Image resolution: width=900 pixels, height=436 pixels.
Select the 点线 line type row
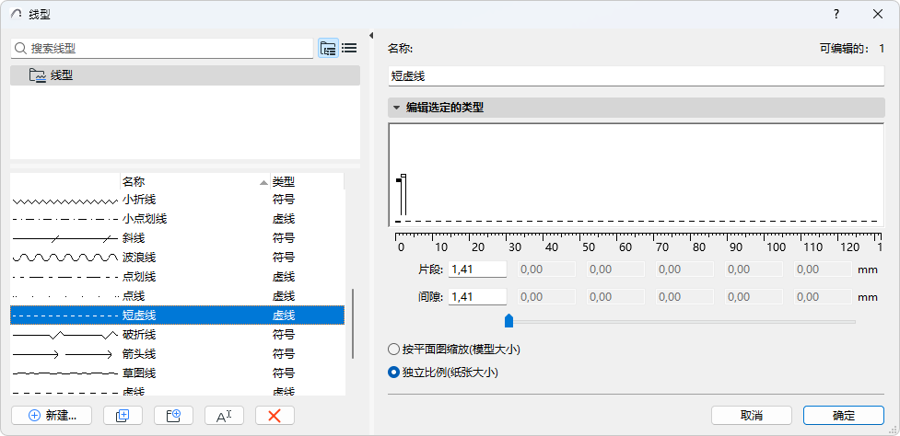pos(178,296)
